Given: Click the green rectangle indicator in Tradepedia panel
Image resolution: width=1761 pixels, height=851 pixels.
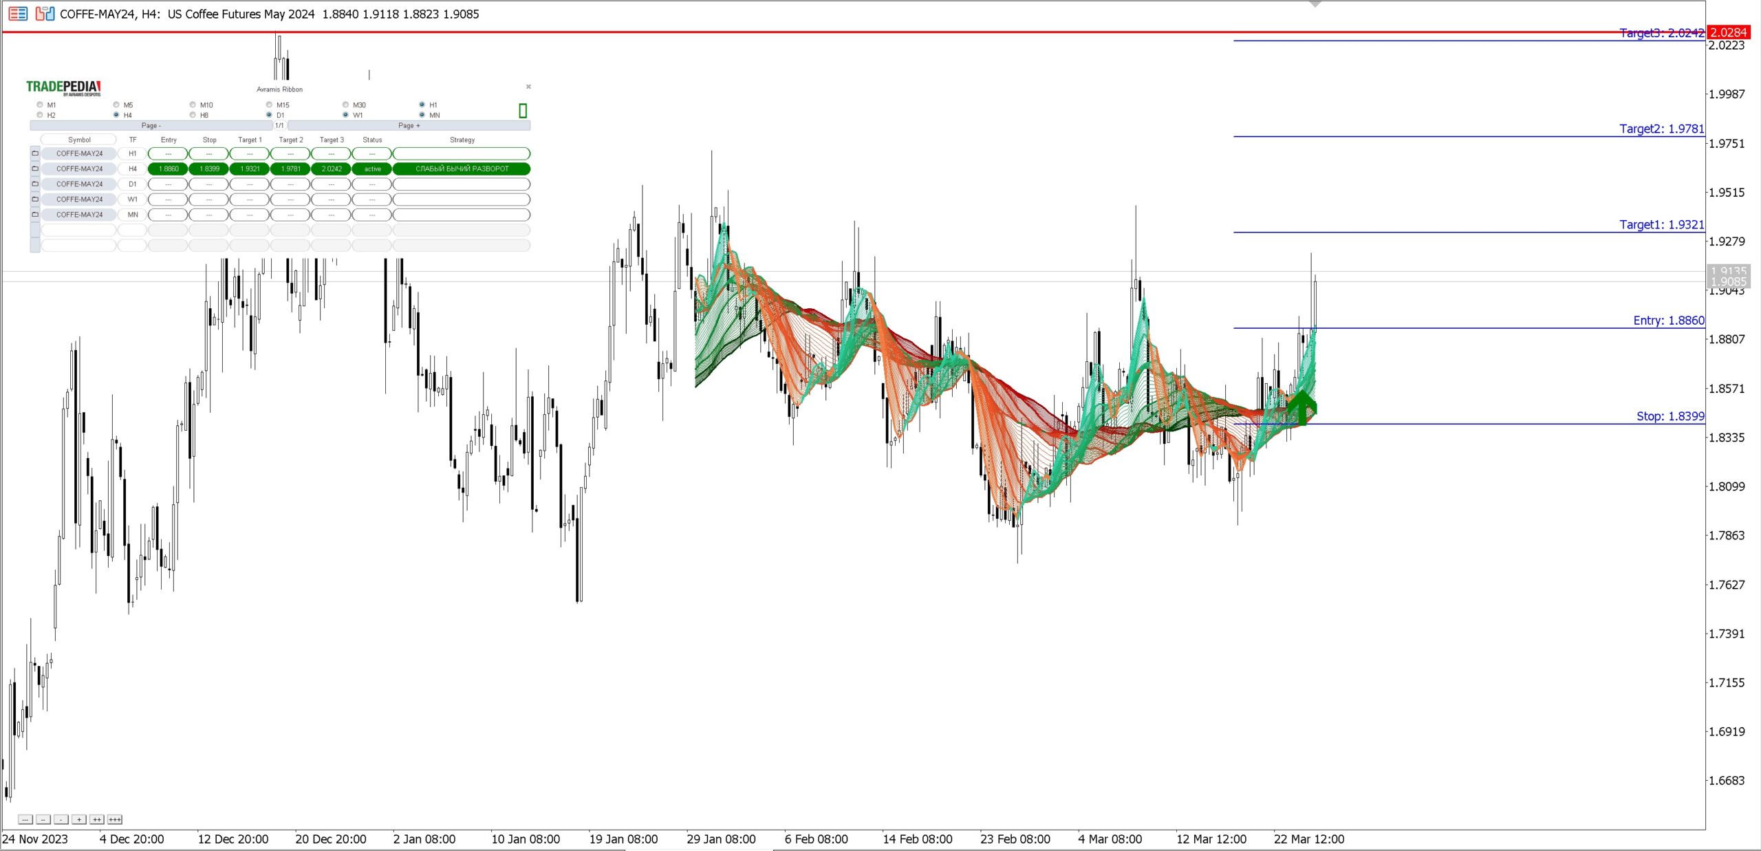Looking at the screenshot, I should [523, 111].
